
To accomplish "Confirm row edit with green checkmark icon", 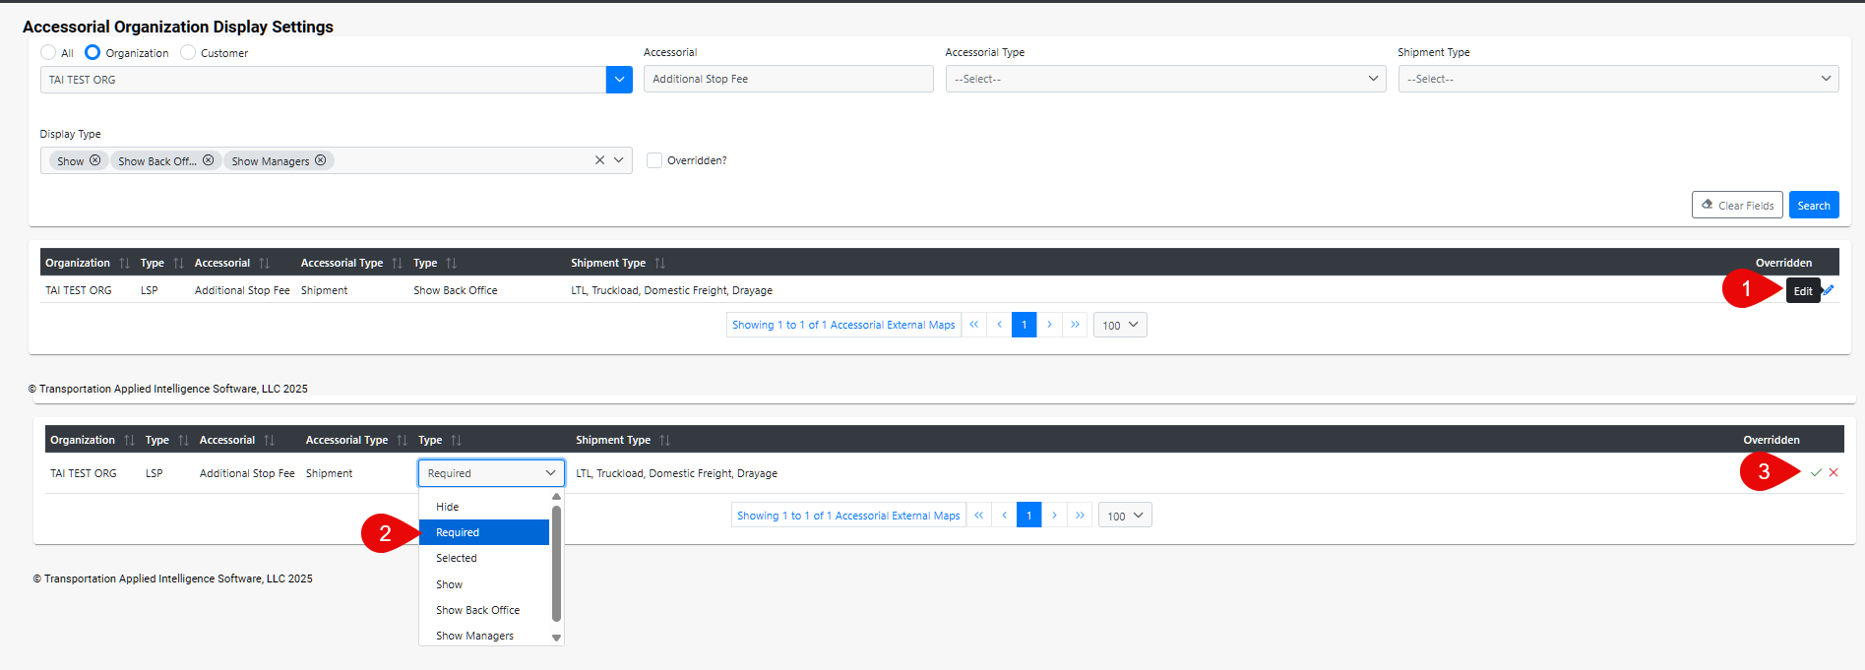I will 1816,473.
